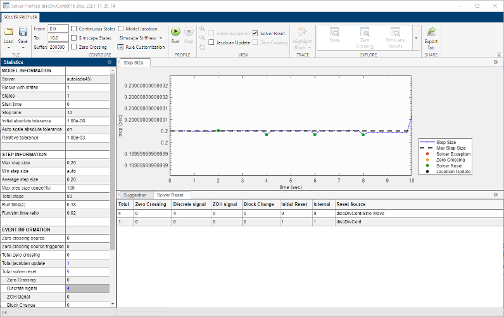Click the Buffer size input field
The height and width of the screenshot is (317, 504).
[x=58, y=47]
